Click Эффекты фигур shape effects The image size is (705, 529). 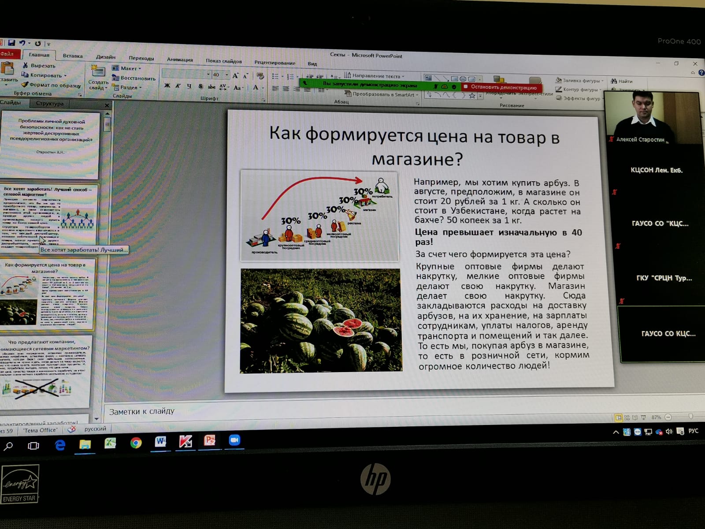(579, 98)
